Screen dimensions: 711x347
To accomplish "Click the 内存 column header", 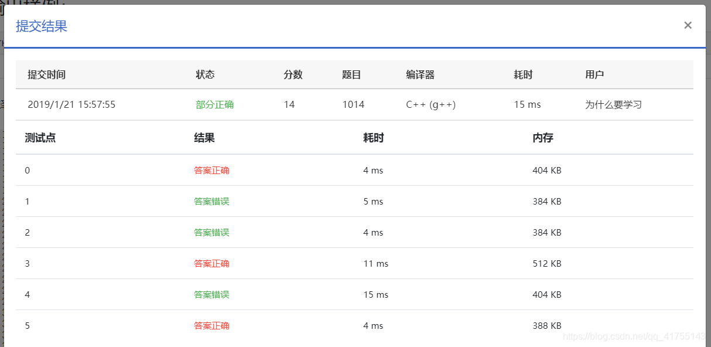I will 543,138.
